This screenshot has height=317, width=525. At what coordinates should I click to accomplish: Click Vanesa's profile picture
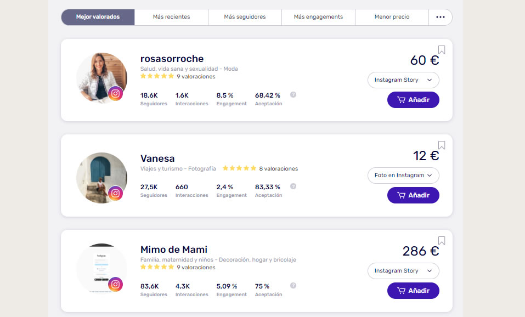pyautogui.click(x=101, y=178)
